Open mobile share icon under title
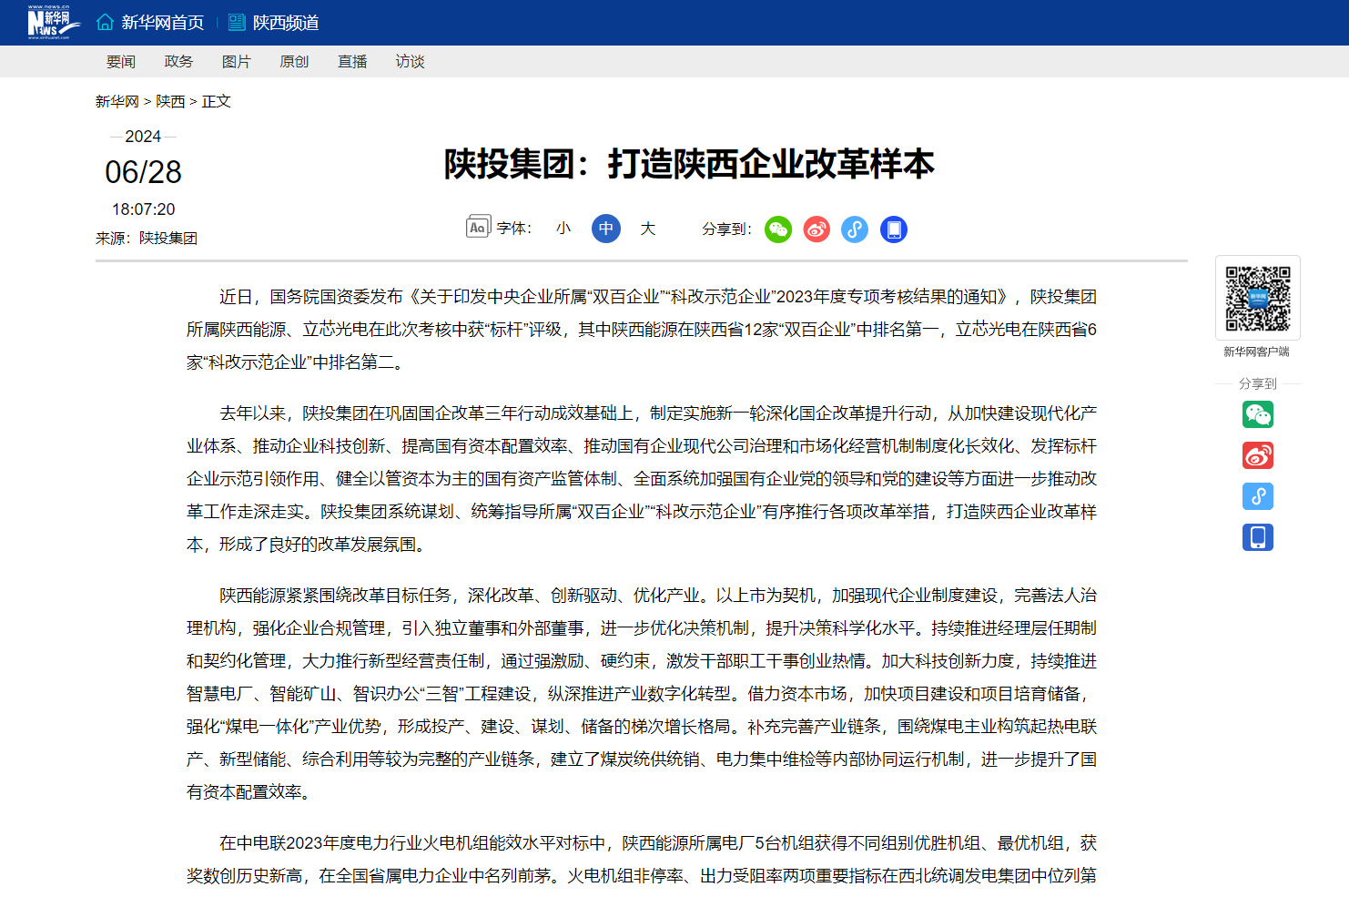This screenshot has width=1349, height=897. [894, 229]
